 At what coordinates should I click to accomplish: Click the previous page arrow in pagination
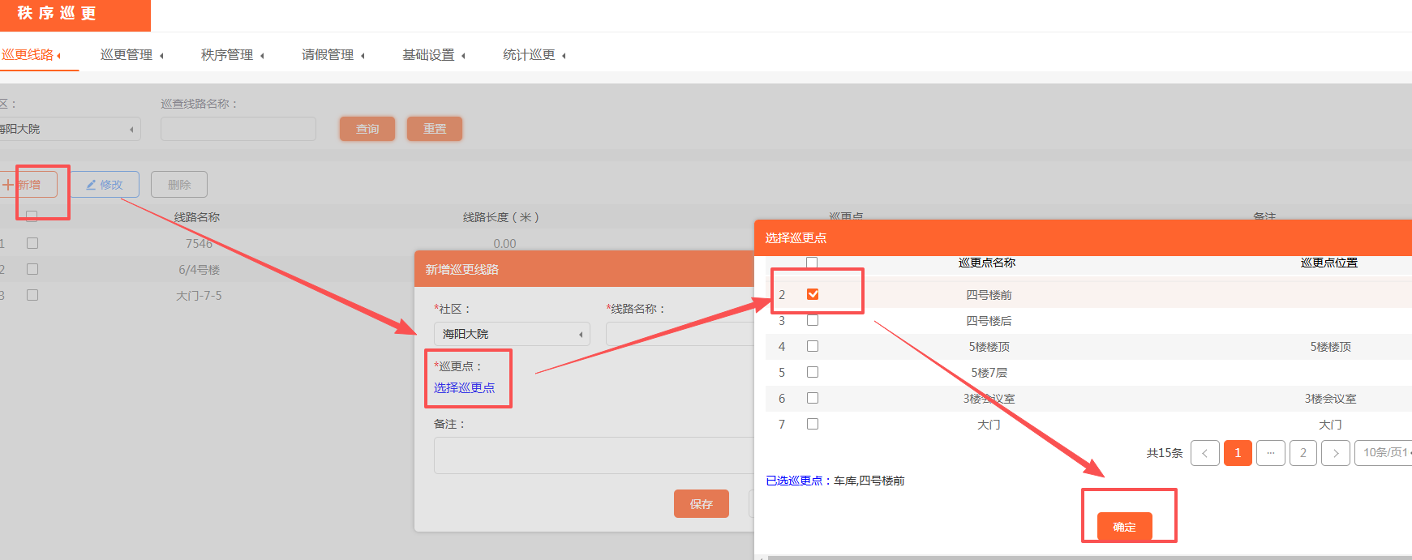pos(1204,453)
